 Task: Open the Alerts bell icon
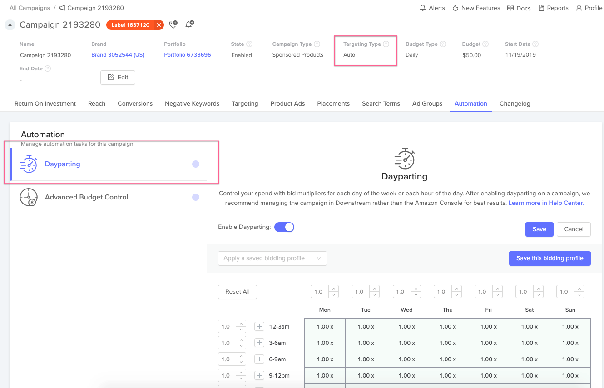[x=422, y=8]
